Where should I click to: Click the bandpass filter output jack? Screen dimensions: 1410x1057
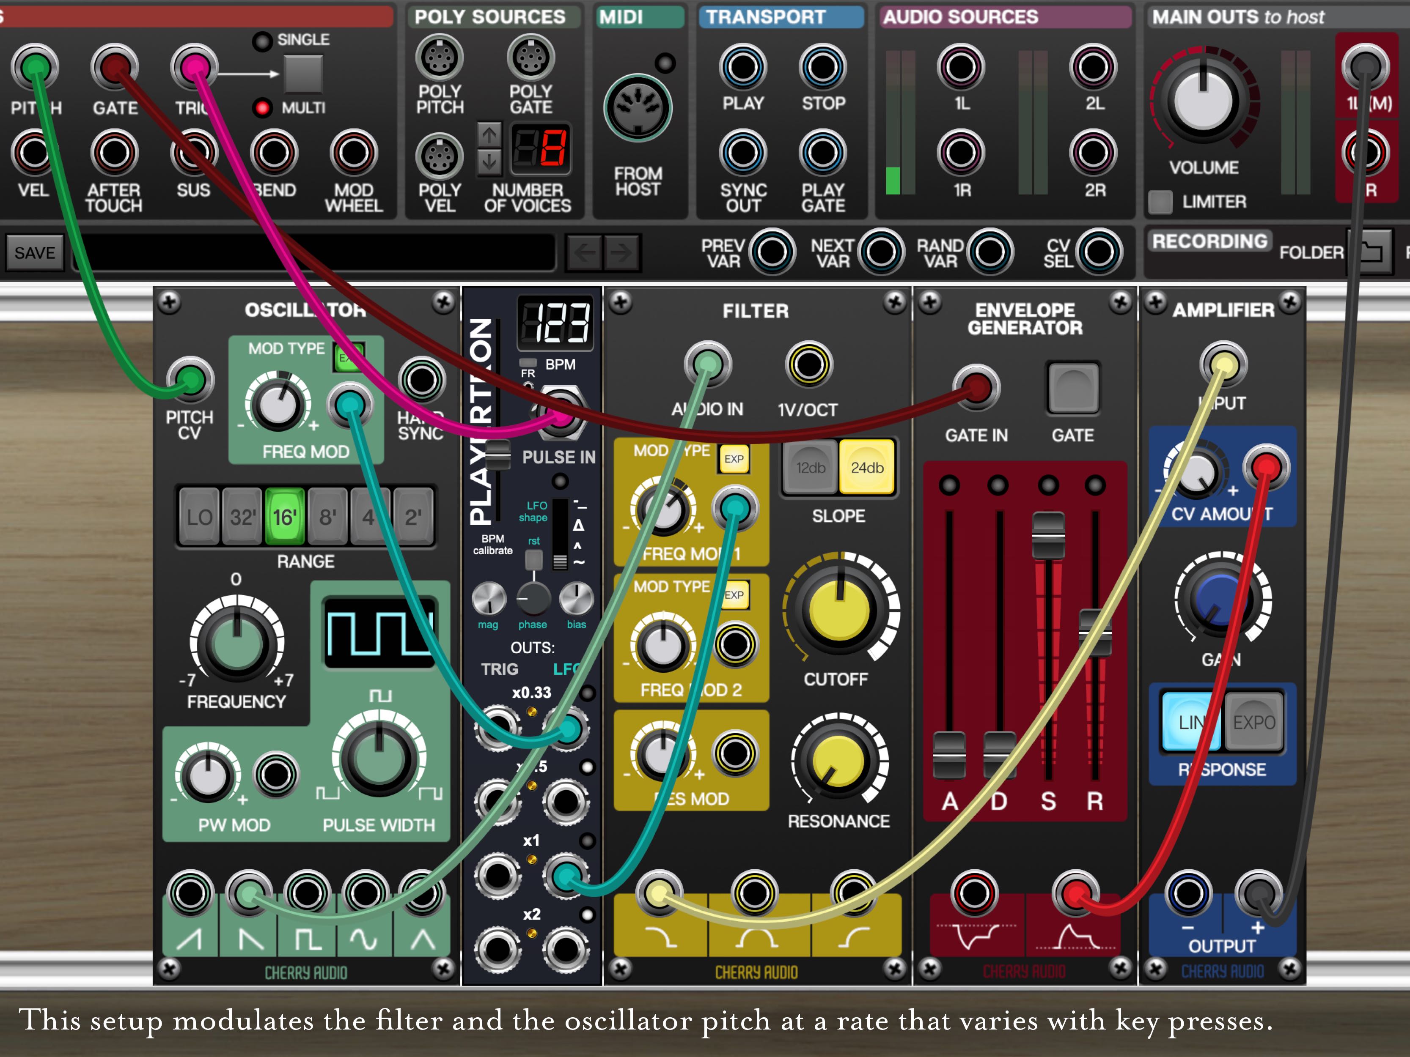point(755,893)
